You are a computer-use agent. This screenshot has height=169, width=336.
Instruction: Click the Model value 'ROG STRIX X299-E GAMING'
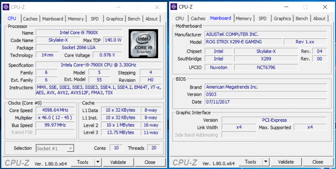[244, 42]
